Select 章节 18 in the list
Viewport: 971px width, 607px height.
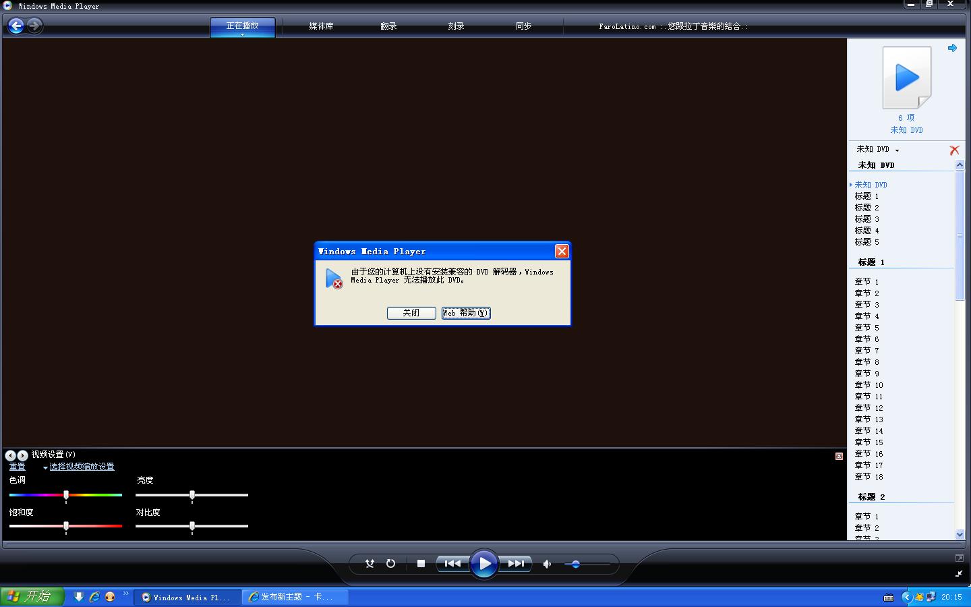point(869,477)
